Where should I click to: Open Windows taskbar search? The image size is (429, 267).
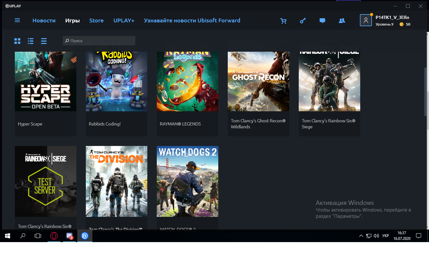pos(23,235)
